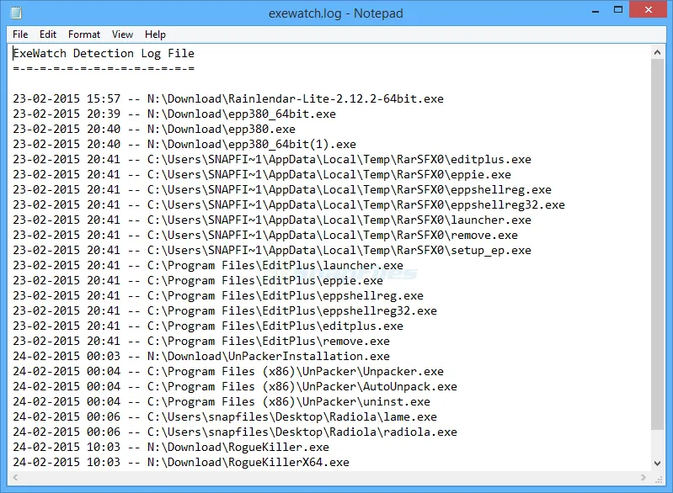
Task: Click the RarSFX0\editplus.exe line
Action: click(x=272, y=160)
